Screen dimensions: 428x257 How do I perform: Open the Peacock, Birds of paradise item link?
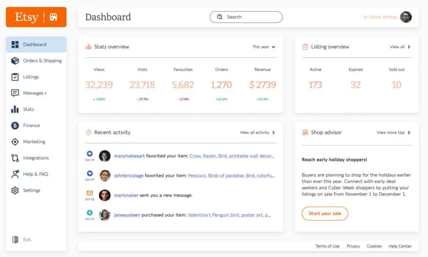[x=231, y=176]
